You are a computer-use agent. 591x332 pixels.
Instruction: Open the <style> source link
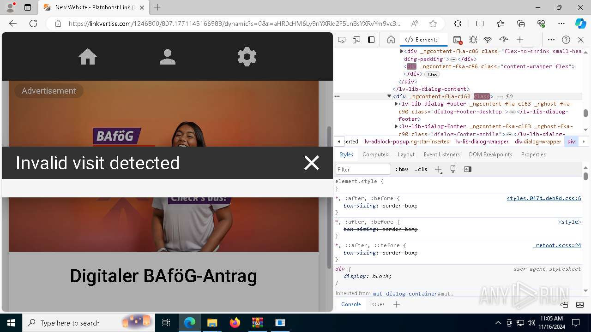point(570,222)
